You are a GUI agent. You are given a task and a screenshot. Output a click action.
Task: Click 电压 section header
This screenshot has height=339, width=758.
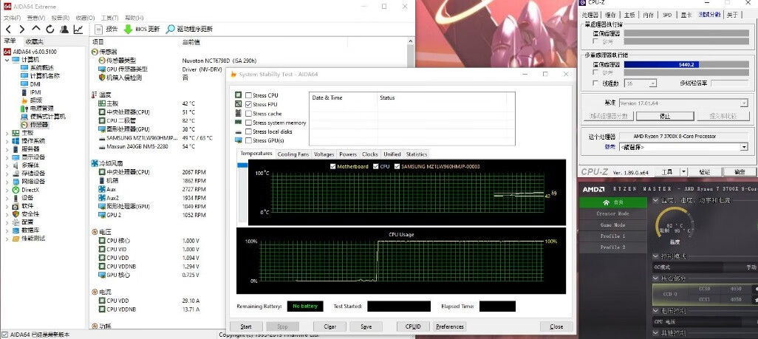tap(101, 232)
